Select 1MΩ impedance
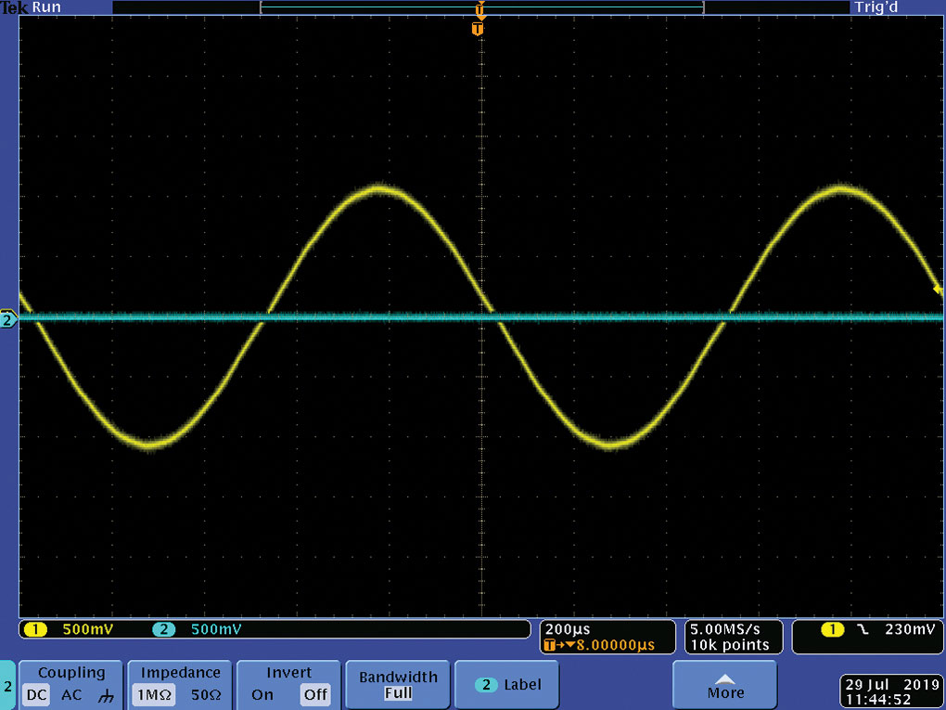Image resolution: width=946 pixels, height=710 pixels. pyautogui.click(x=154, y=695)
